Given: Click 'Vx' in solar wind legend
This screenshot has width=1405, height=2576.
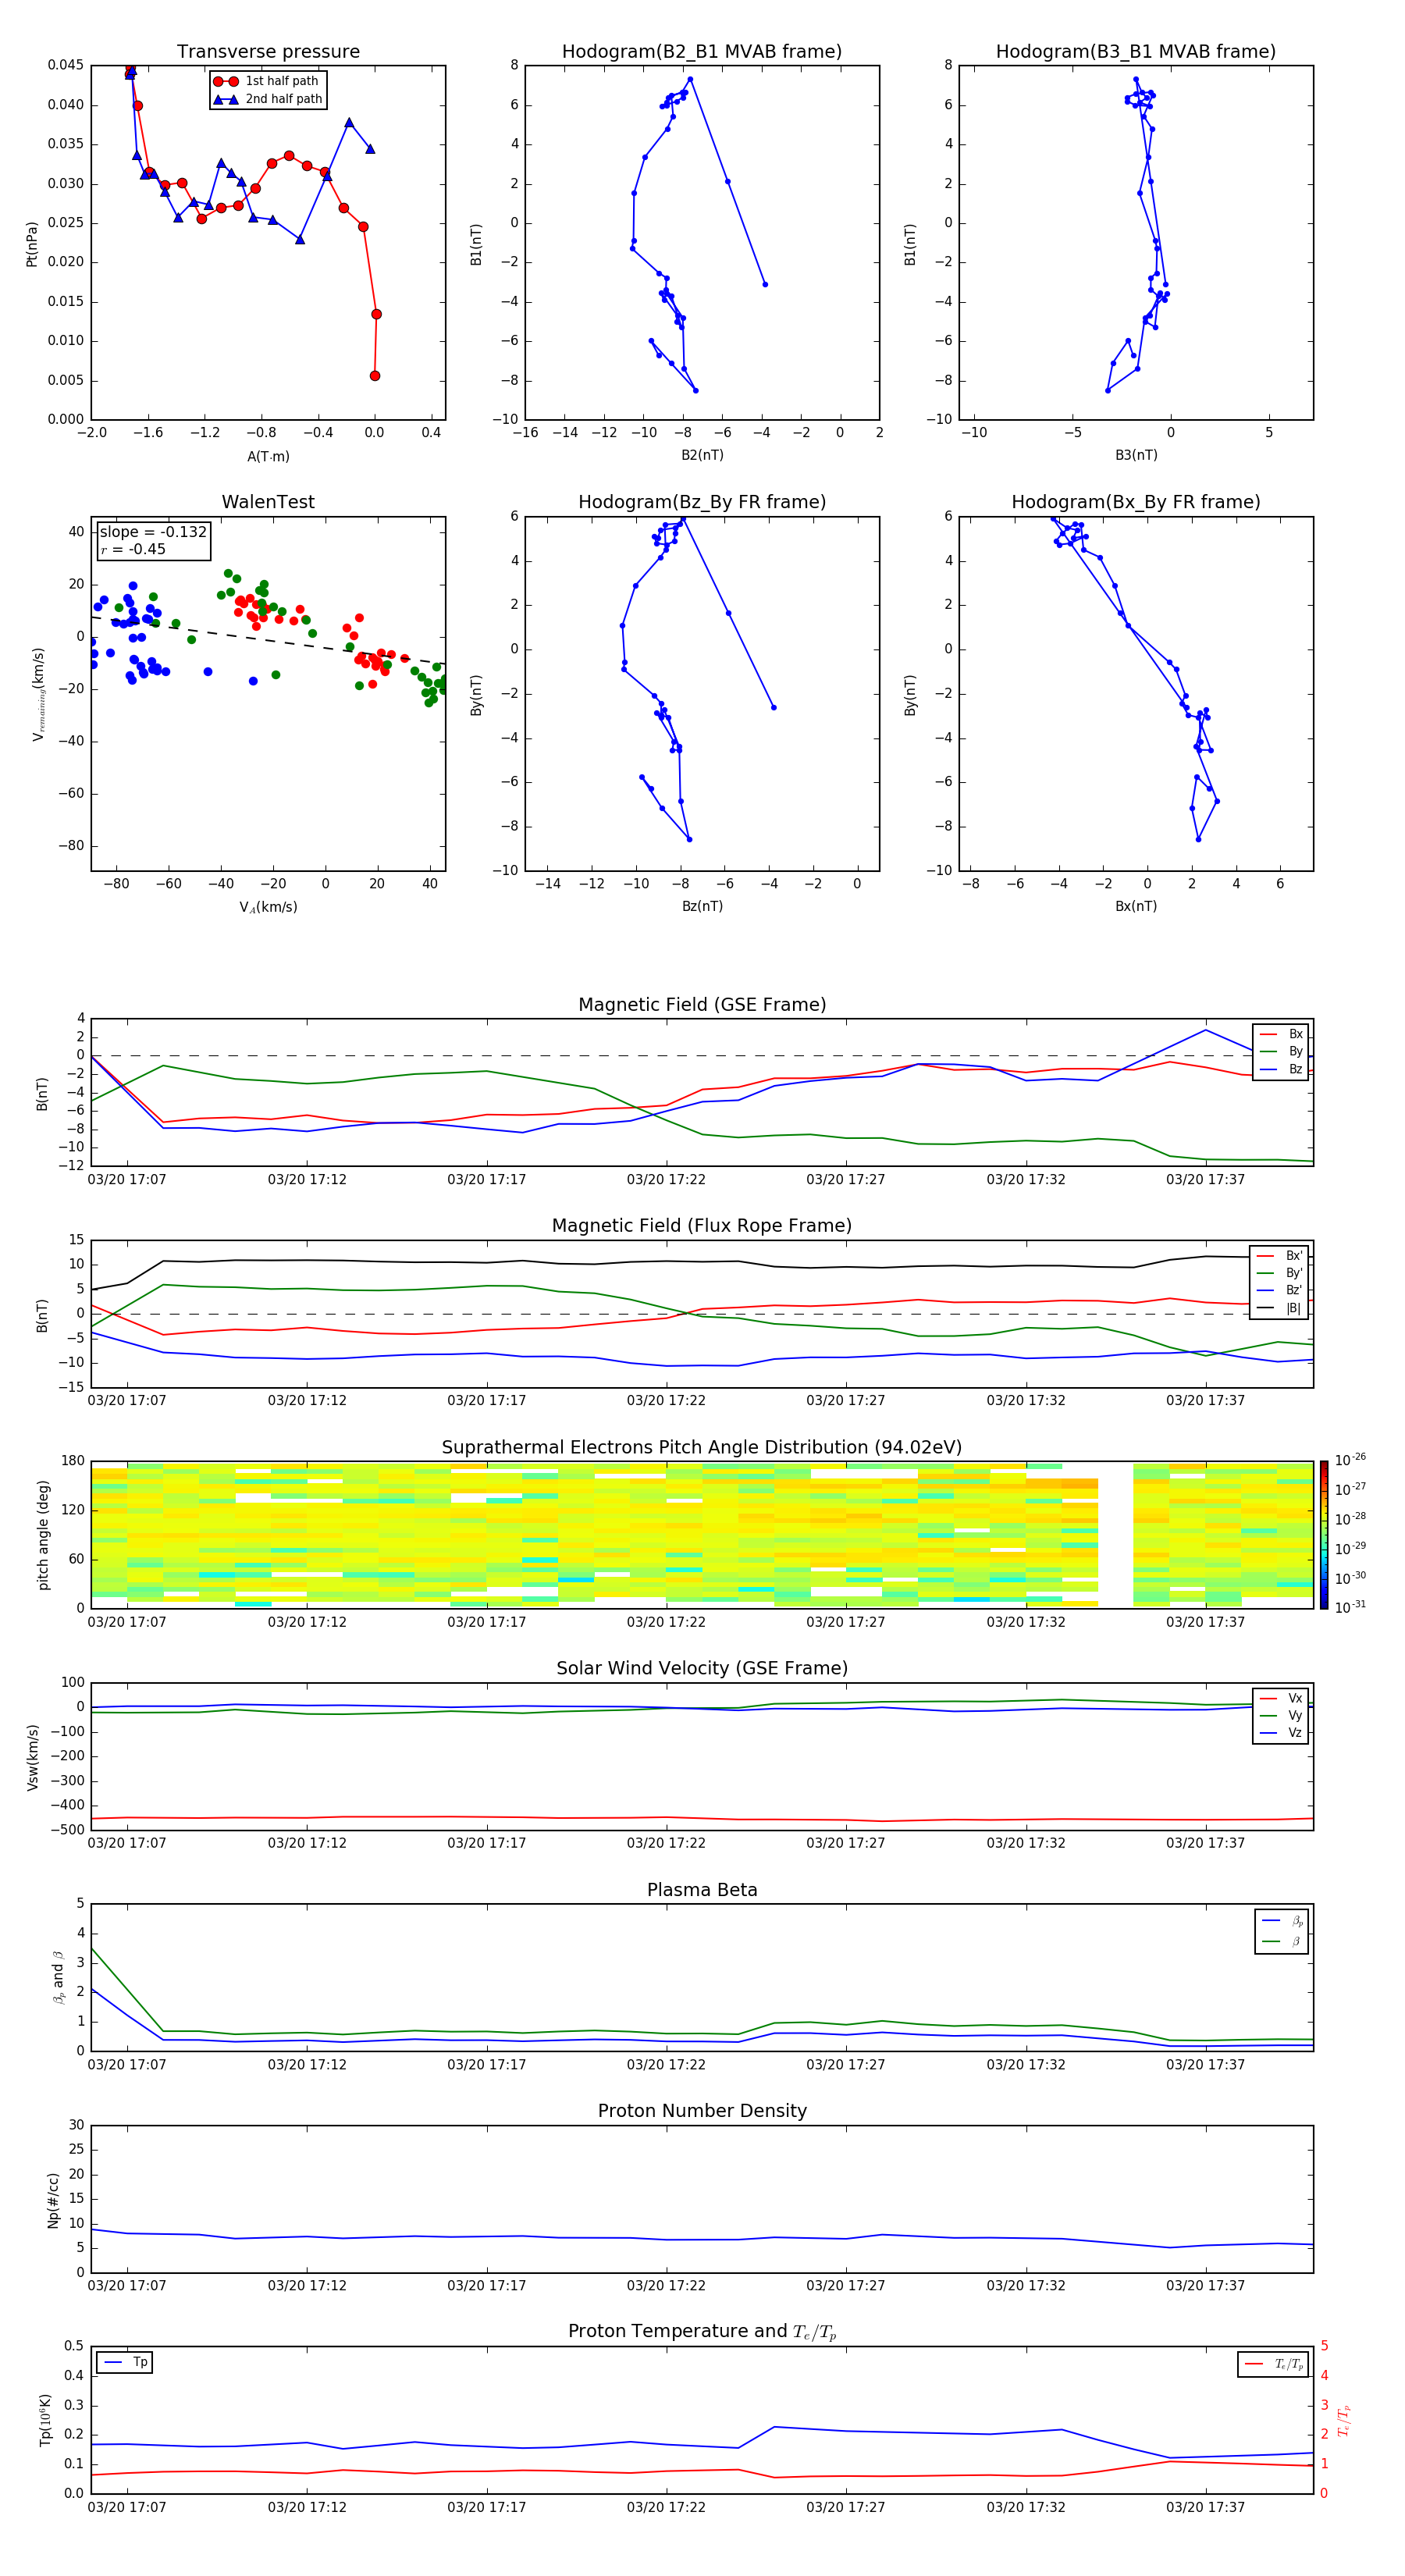Looking at the screenshot, I should [1282, 1698].
